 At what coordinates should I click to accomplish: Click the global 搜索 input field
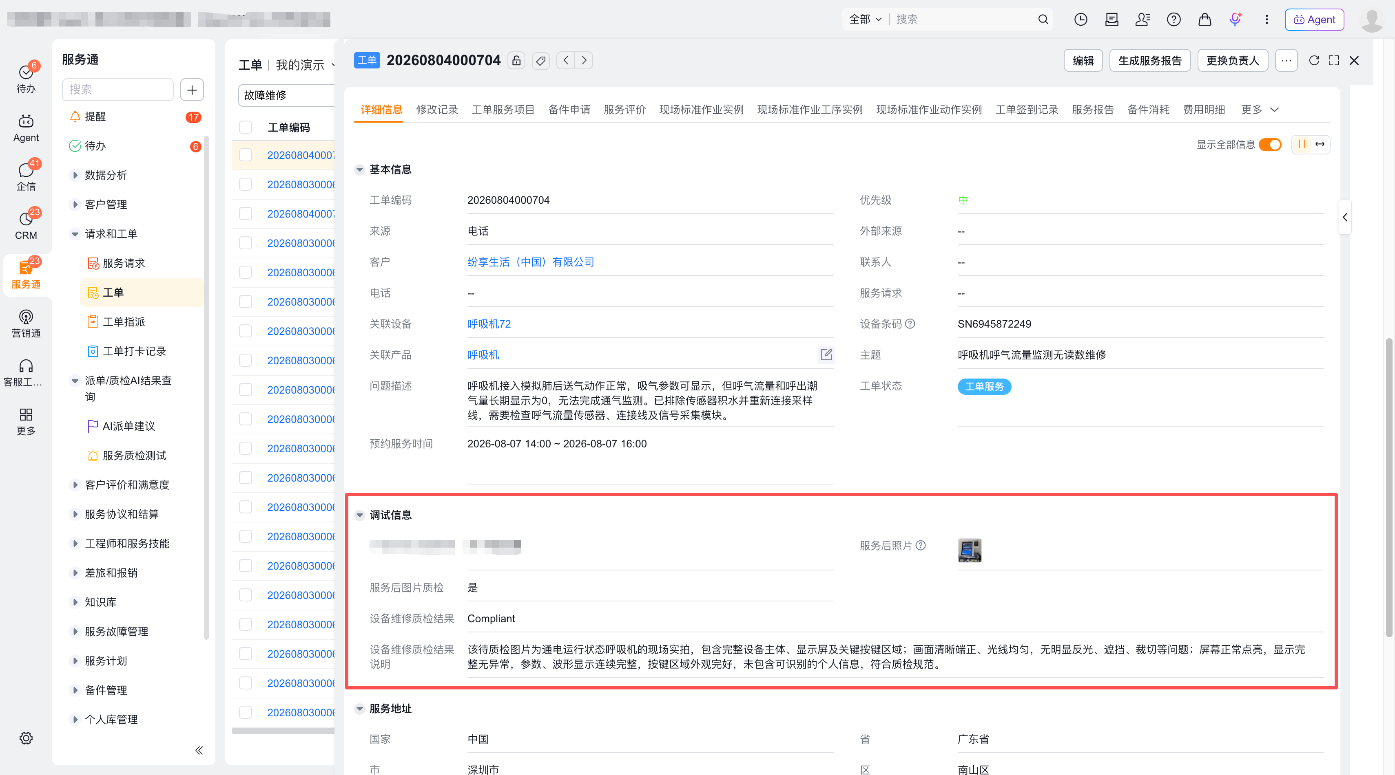coord(964,20)
